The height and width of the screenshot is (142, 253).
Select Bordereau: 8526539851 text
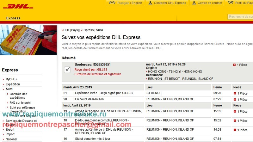[x=93, y=65]
